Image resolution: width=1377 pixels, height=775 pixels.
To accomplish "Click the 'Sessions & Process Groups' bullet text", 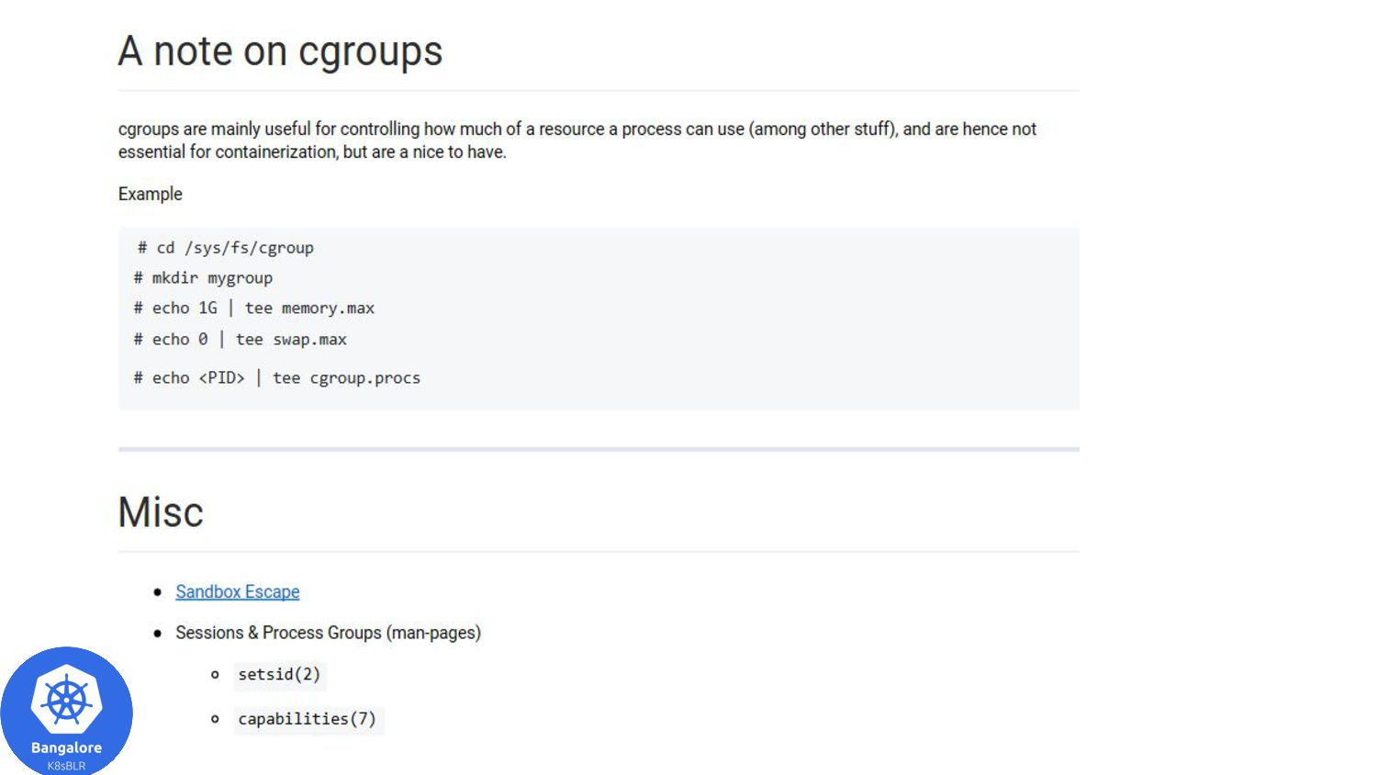I will (x=329, y=633).
